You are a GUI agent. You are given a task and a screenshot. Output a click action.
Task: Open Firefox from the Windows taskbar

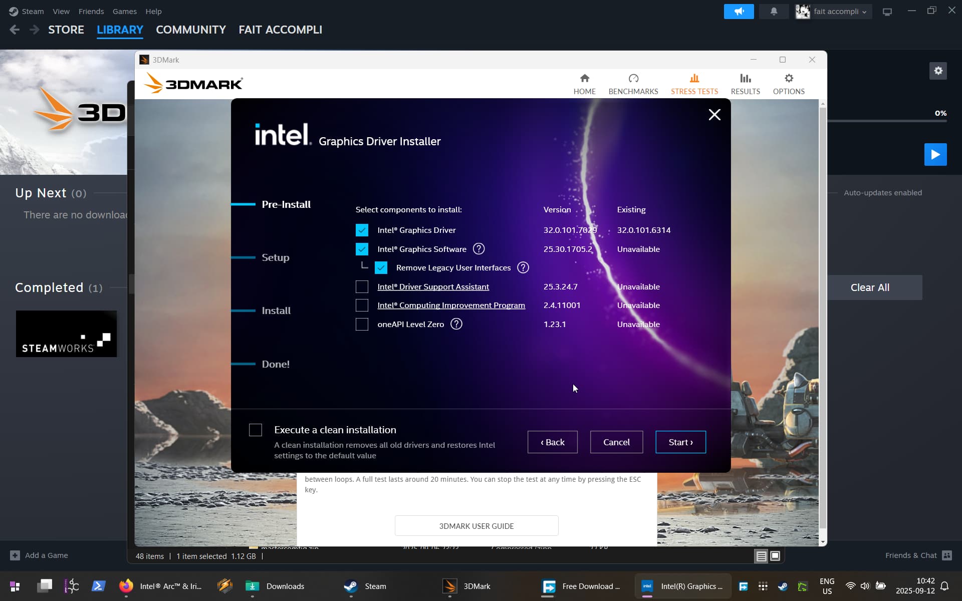pos(126,585)
